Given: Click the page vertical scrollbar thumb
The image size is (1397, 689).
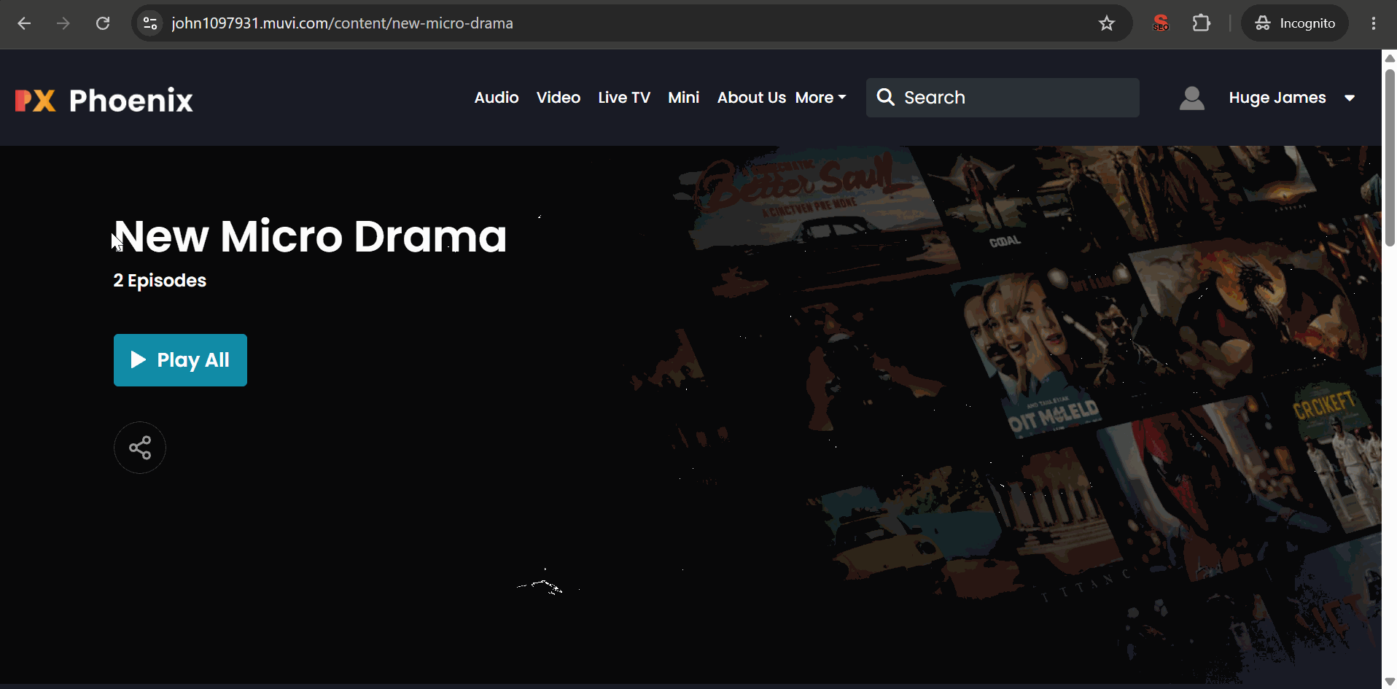Looking at the screenshot, I should [1390, 157].
